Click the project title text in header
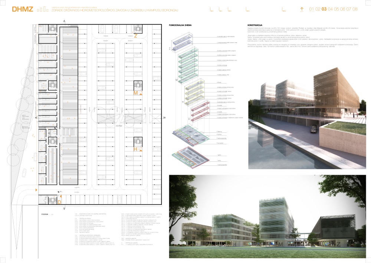Screen dimensions: 371x263 click(104, 10)
